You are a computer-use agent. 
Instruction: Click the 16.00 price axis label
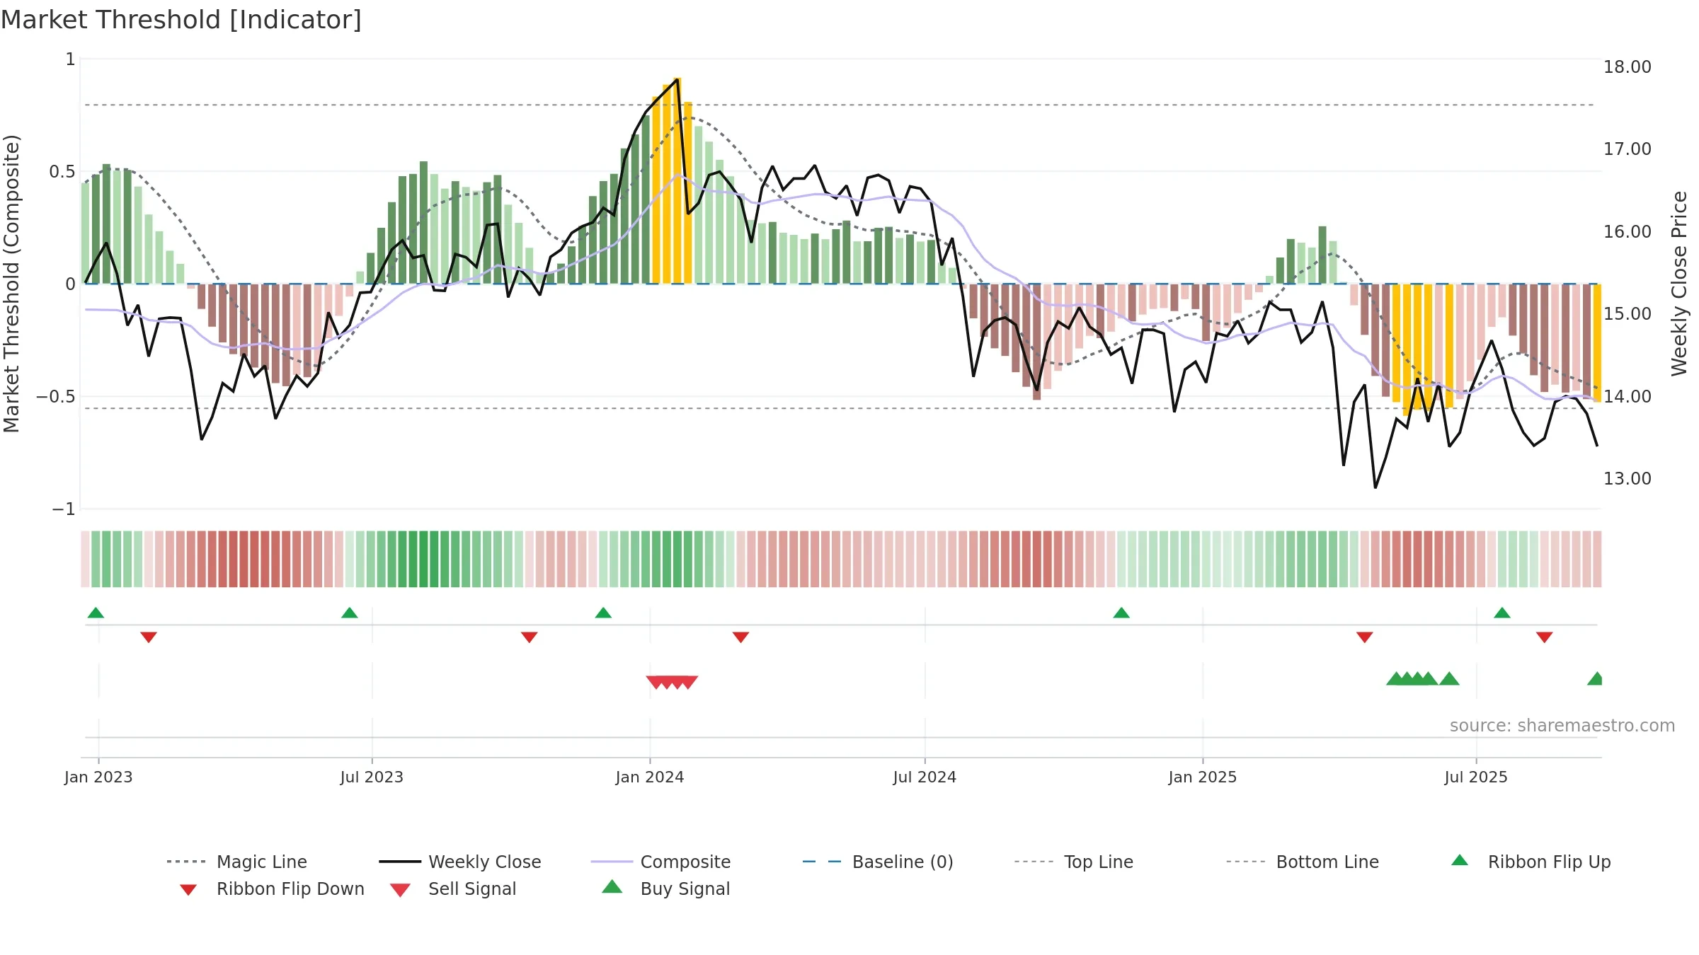pyautogui.click(x=1628, y=232)
